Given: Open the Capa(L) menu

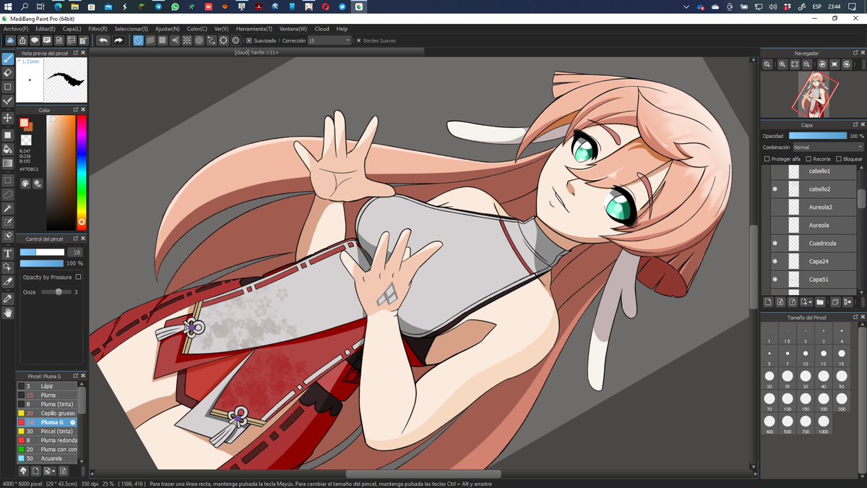Looking at the screenshot, I should pos(72,29).
